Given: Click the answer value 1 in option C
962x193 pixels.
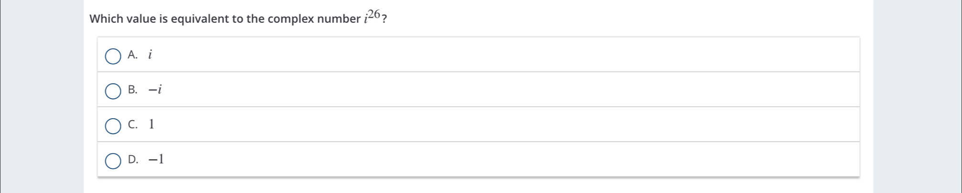Looking at the screenshot, I should (x=151, y=124).
